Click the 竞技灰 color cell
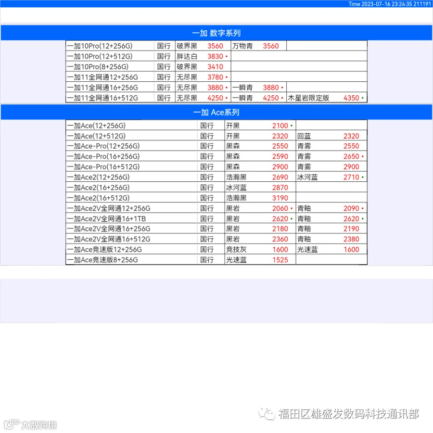433x433 pixels. (x=236, y=250)
